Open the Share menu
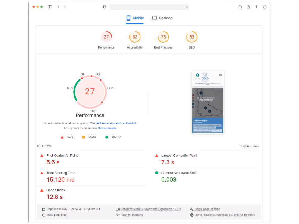Screen dimensions: 299x224 [248, 7]
